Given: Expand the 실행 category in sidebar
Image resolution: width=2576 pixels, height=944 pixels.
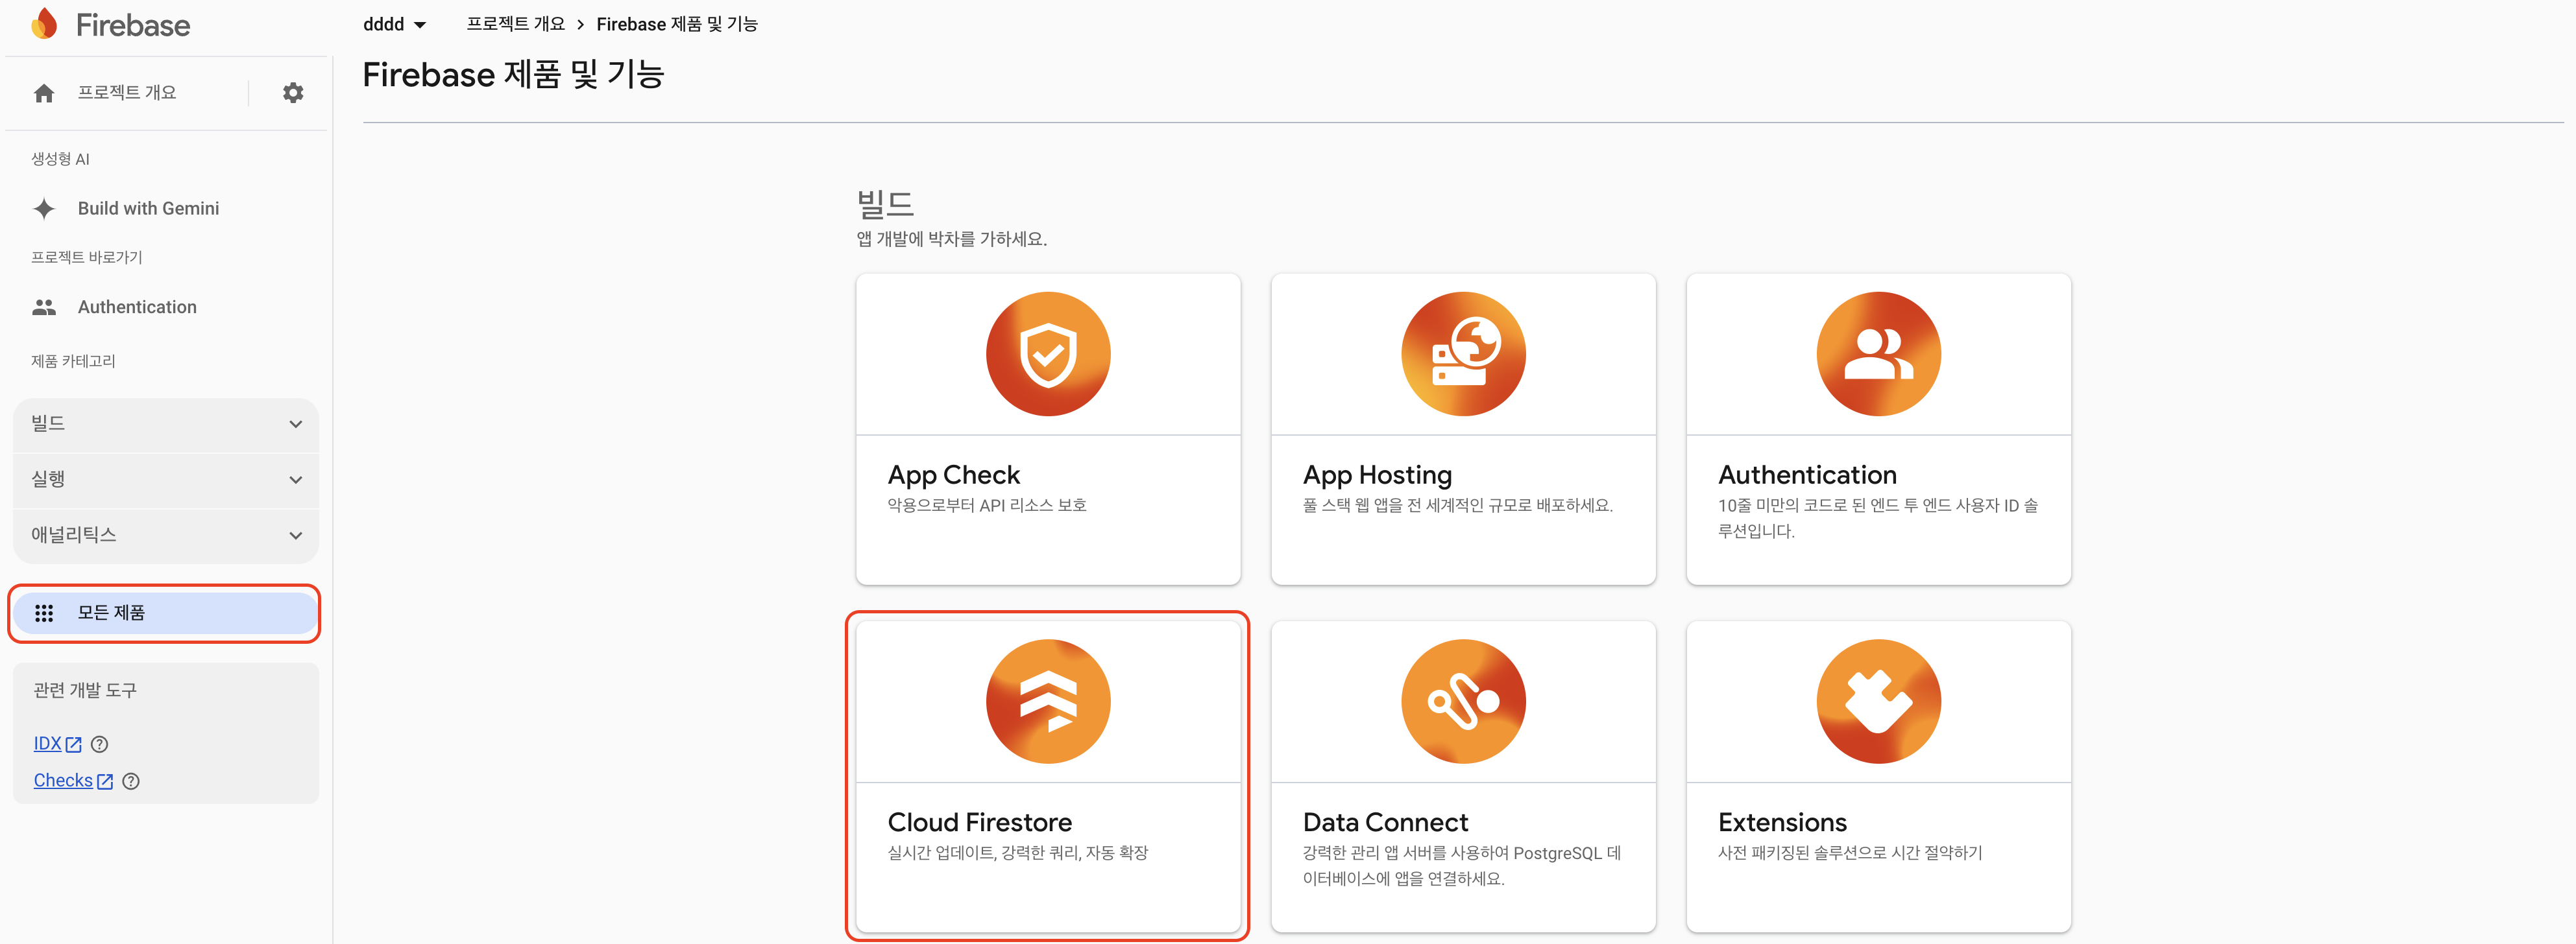Looking at the screenshot, I should click(x=166, y=480).
